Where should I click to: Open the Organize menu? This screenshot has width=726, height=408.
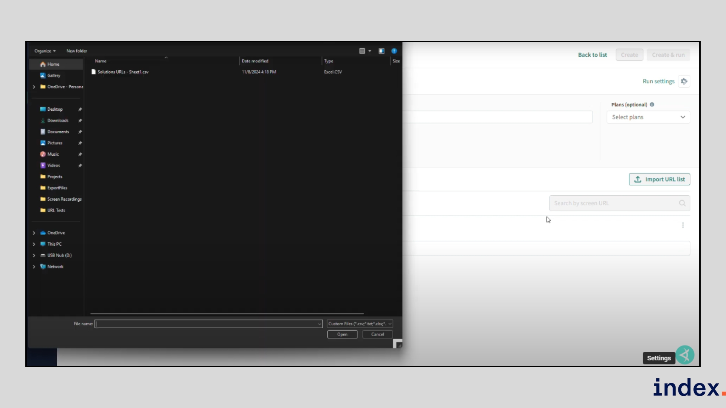coord(45,51)
